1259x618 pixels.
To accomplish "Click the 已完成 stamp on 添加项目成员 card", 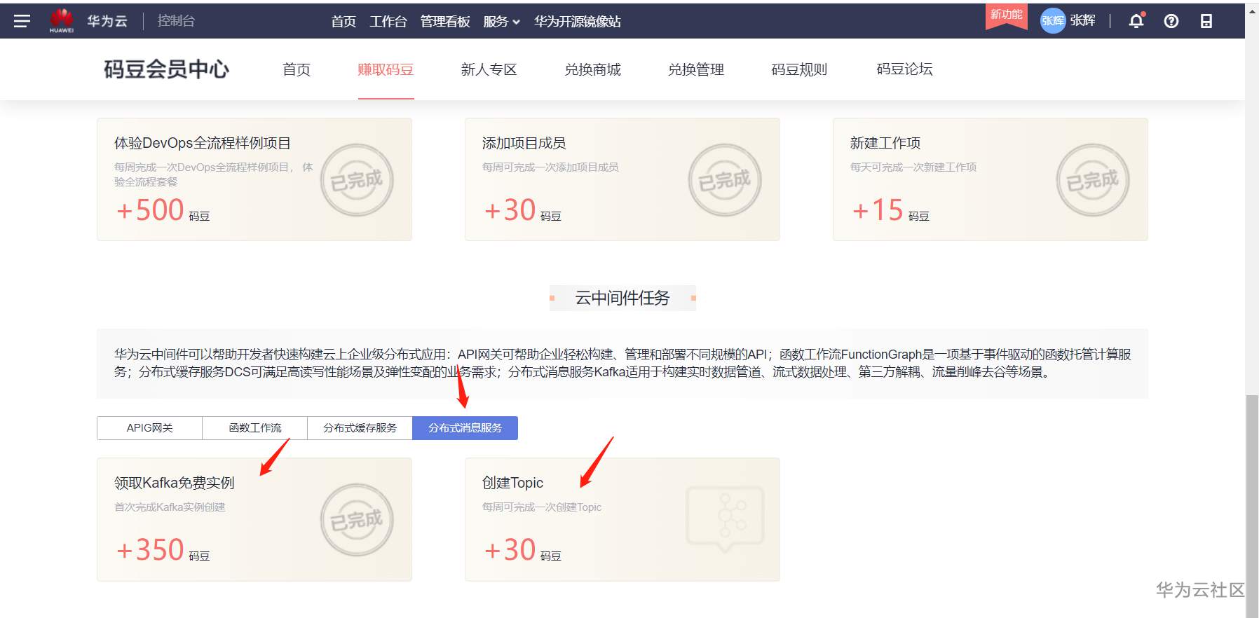I will [x=725, y=180].
